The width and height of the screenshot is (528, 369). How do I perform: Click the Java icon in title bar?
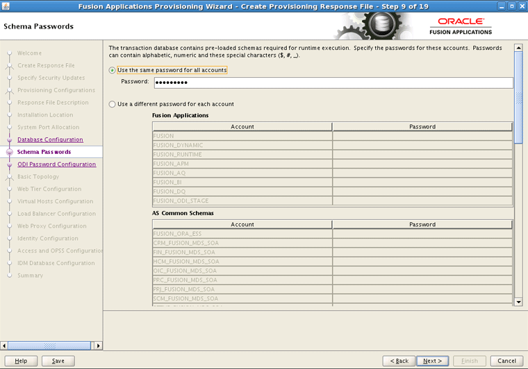click(6, 6)
